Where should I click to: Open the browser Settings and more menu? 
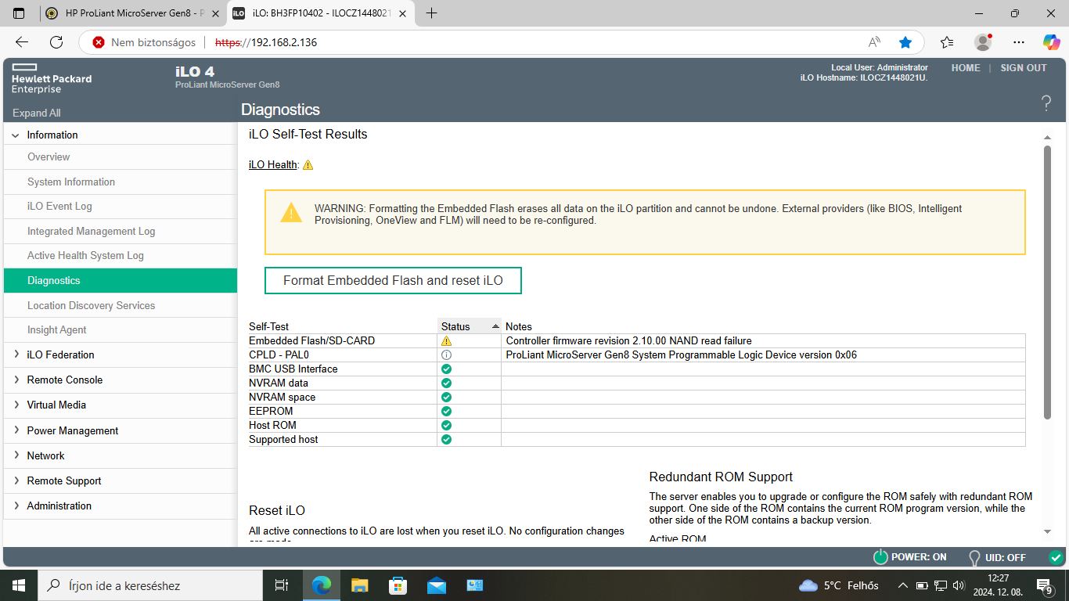click(1018, 42)
